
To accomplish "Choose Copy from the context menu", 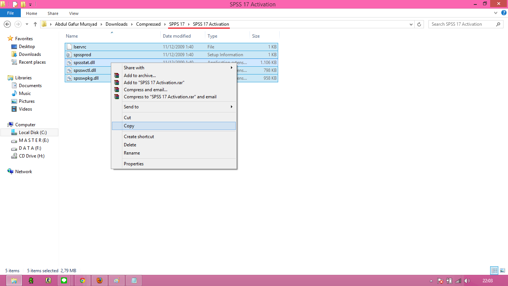I will click(x=174, y=126).
